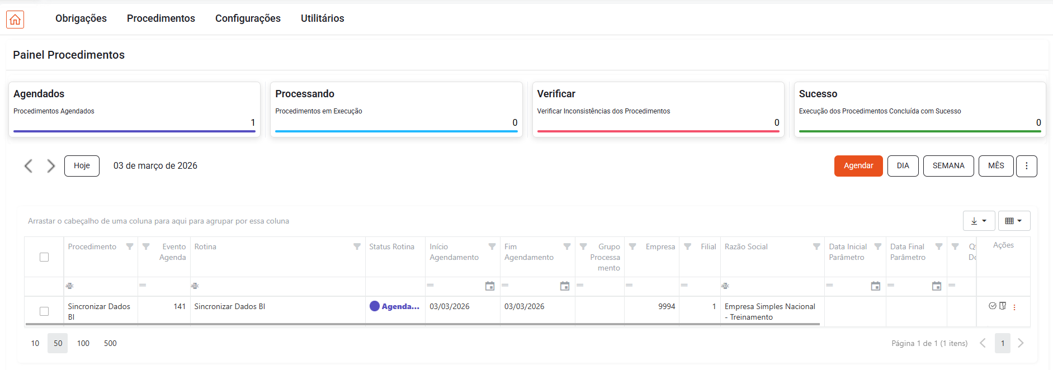1053x370 pixels.
Task: Click the orange Agendar button
Action: (858, 166)
